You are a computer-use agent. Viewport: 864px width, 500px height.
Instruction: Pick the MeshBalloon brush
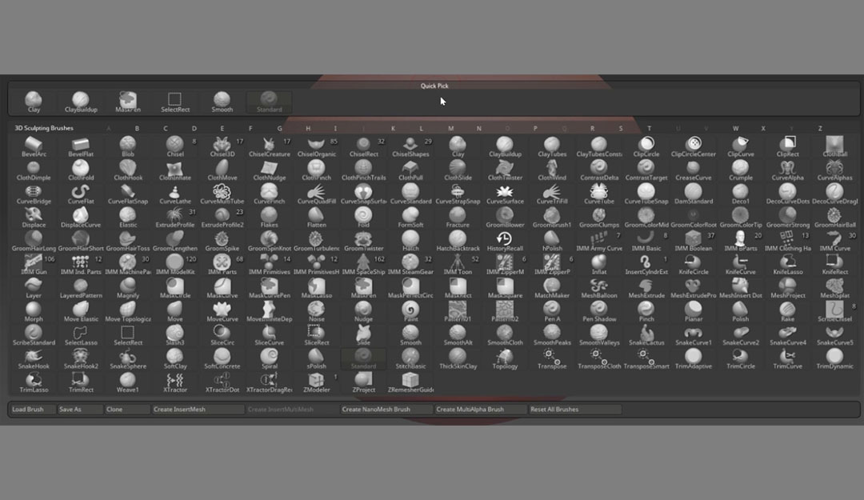point(599,289)
